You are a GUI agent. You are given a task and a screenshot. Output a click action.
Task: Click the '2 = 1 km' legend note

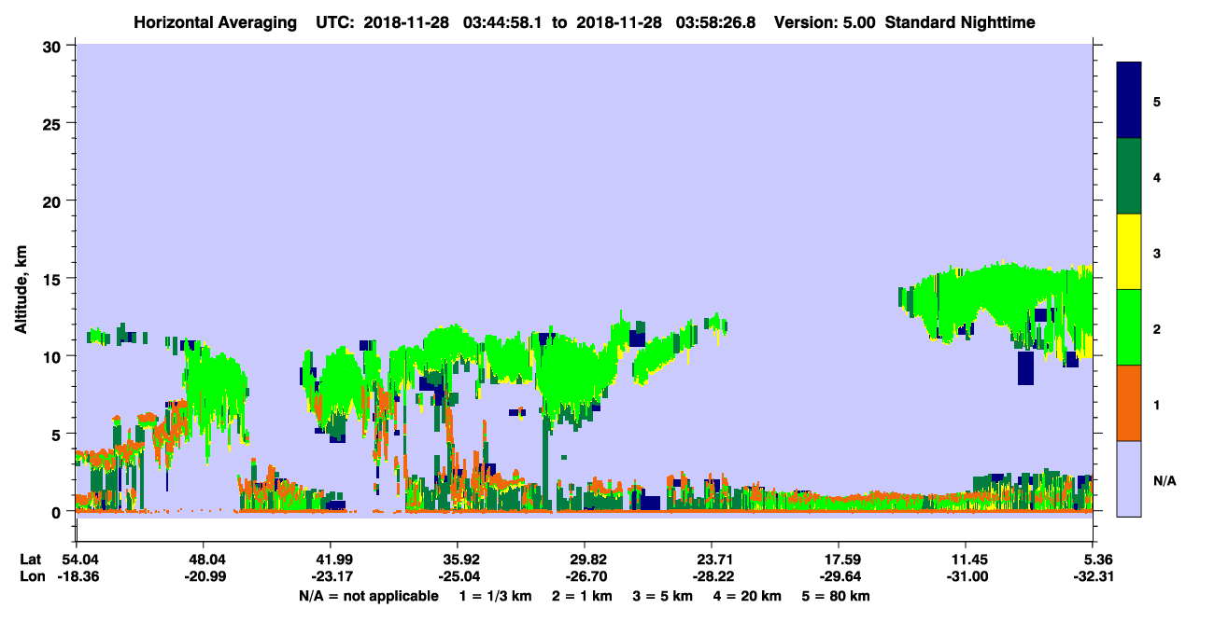pyautogui.click(x=584, y=596)
